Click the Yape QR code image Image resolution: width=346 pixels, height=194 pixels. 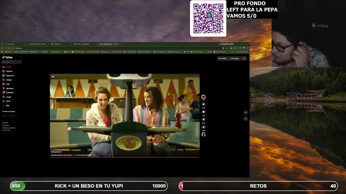coord(208,19)
